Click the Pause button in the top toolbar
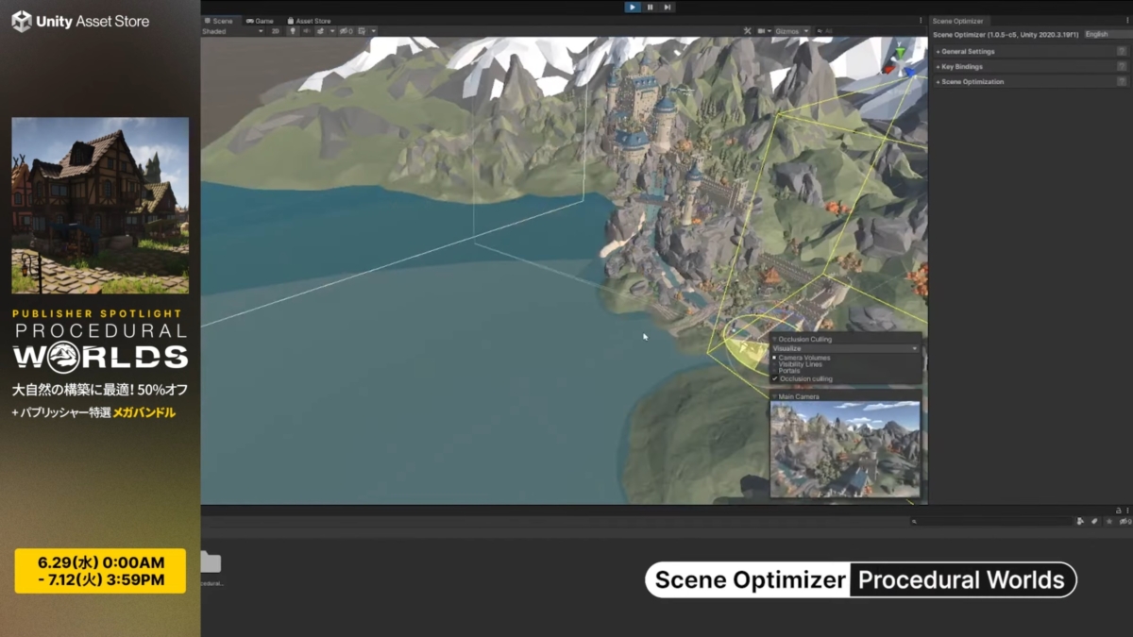Viewport: 1133px width, 637px height. click(650, 7)
